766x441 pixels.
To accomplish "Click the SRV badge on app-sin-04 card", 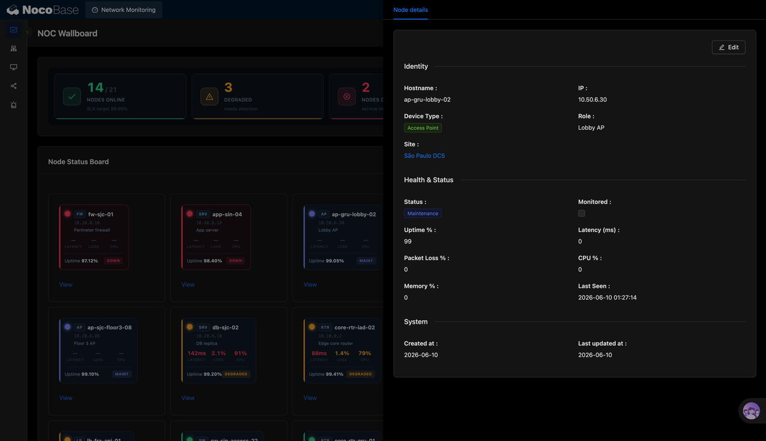I will [x=203, y=214].
